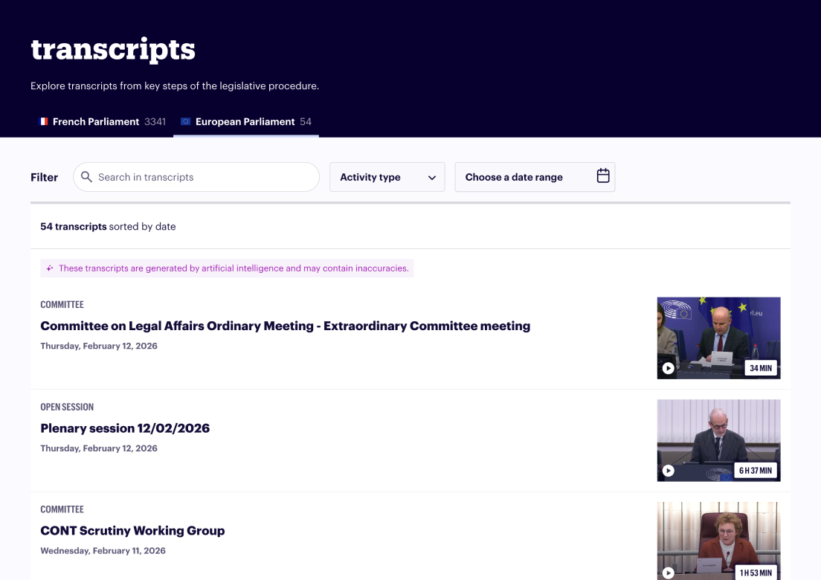Click the calendar icon in date range filter
Viewport: 821px width, 580px height.
tap(603, 176)
